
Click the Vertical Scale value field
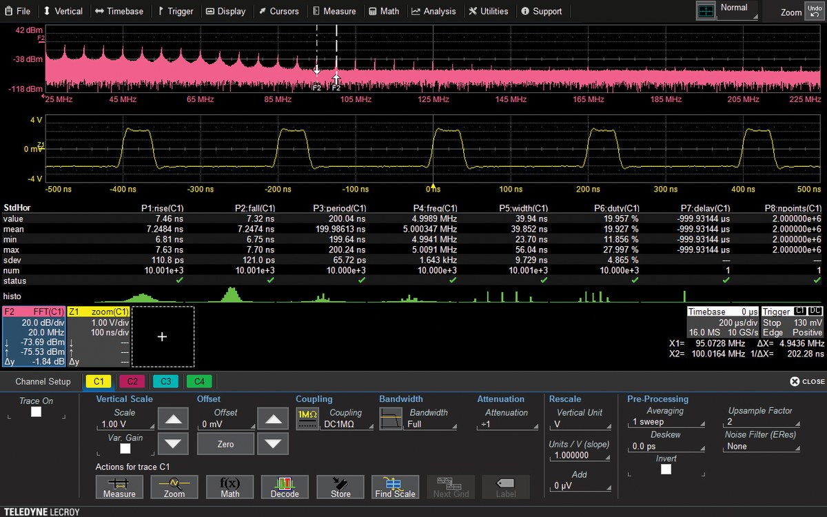tap(125, 425)
